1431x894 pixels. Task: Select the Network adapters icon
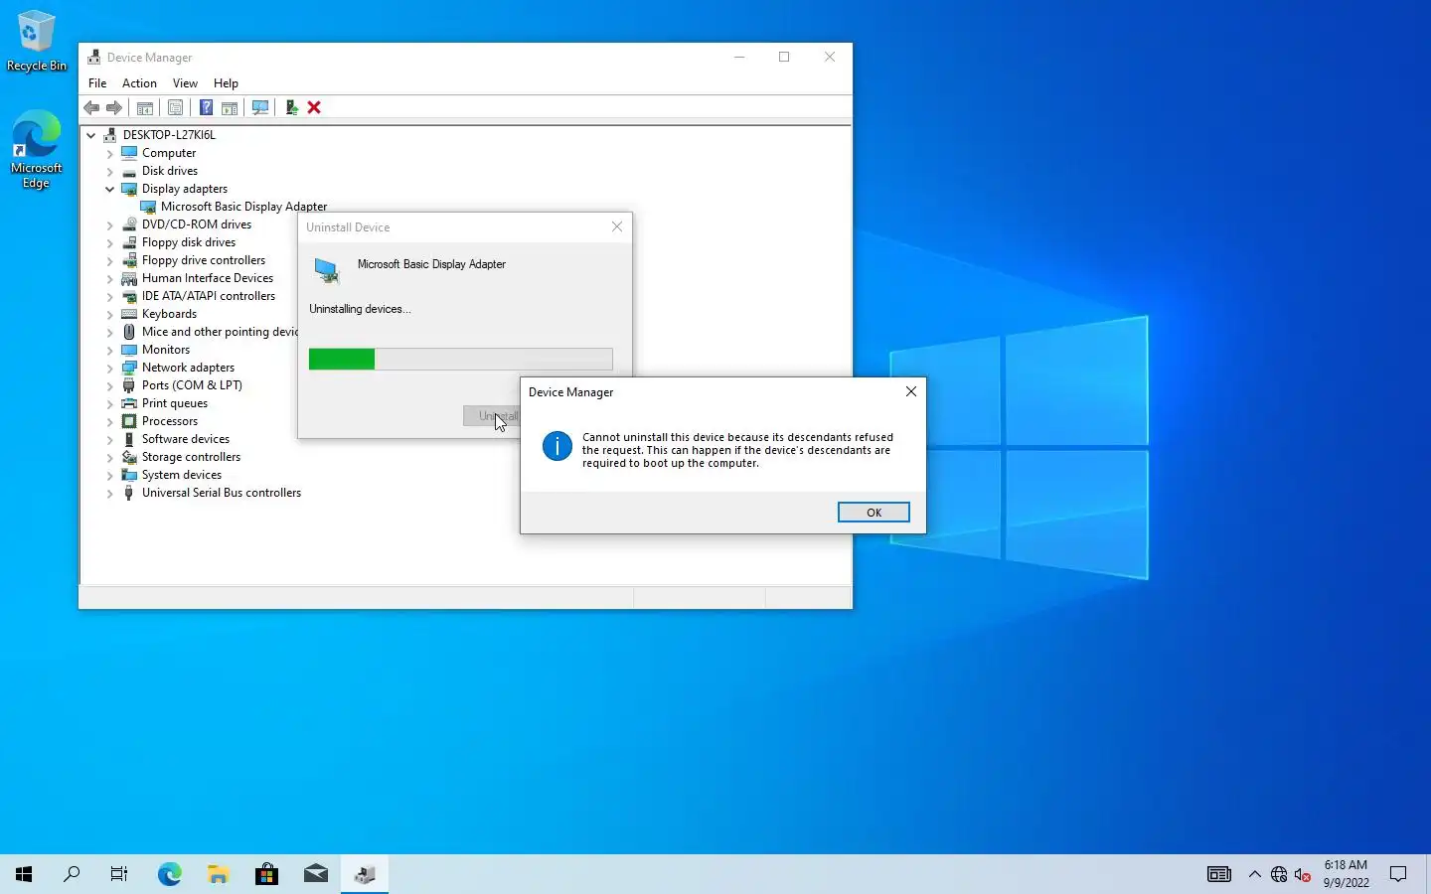(x=129, y=368)
